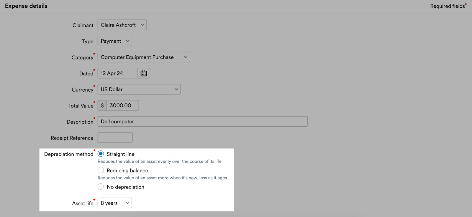The width and height of the screenshot is (472, 217).
Task: Open the Currency dropdown showing US Dollar
Action: 139,89
